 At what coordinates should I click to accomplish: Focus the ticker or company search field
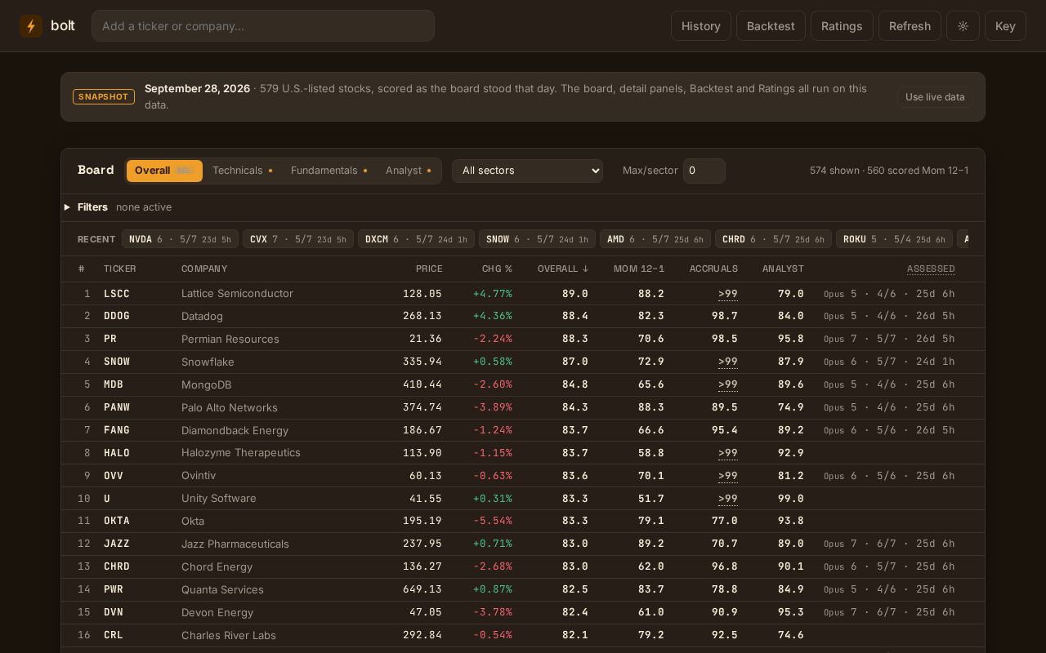pyautogui.click(x=263, y=26)
